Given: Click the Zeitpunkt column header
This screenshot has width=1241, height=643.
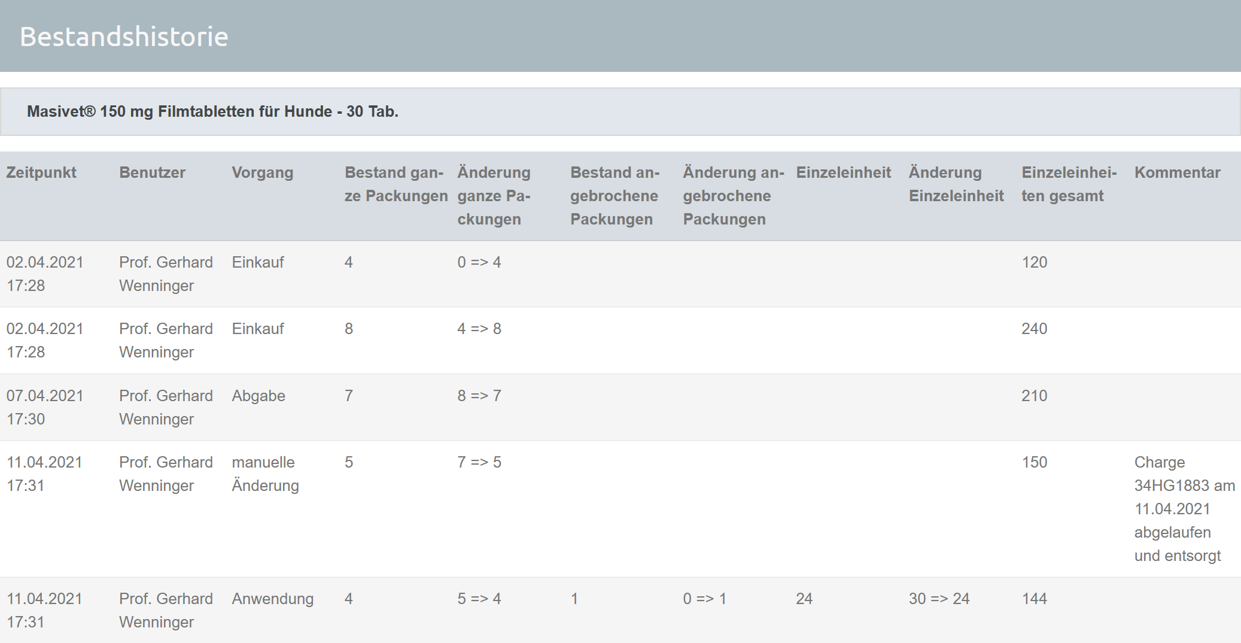Looking at the screenshot, I should tap(41, 172).
